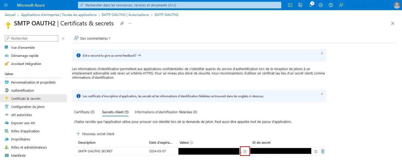Dismiss the feedback info banner

point(322,53)
